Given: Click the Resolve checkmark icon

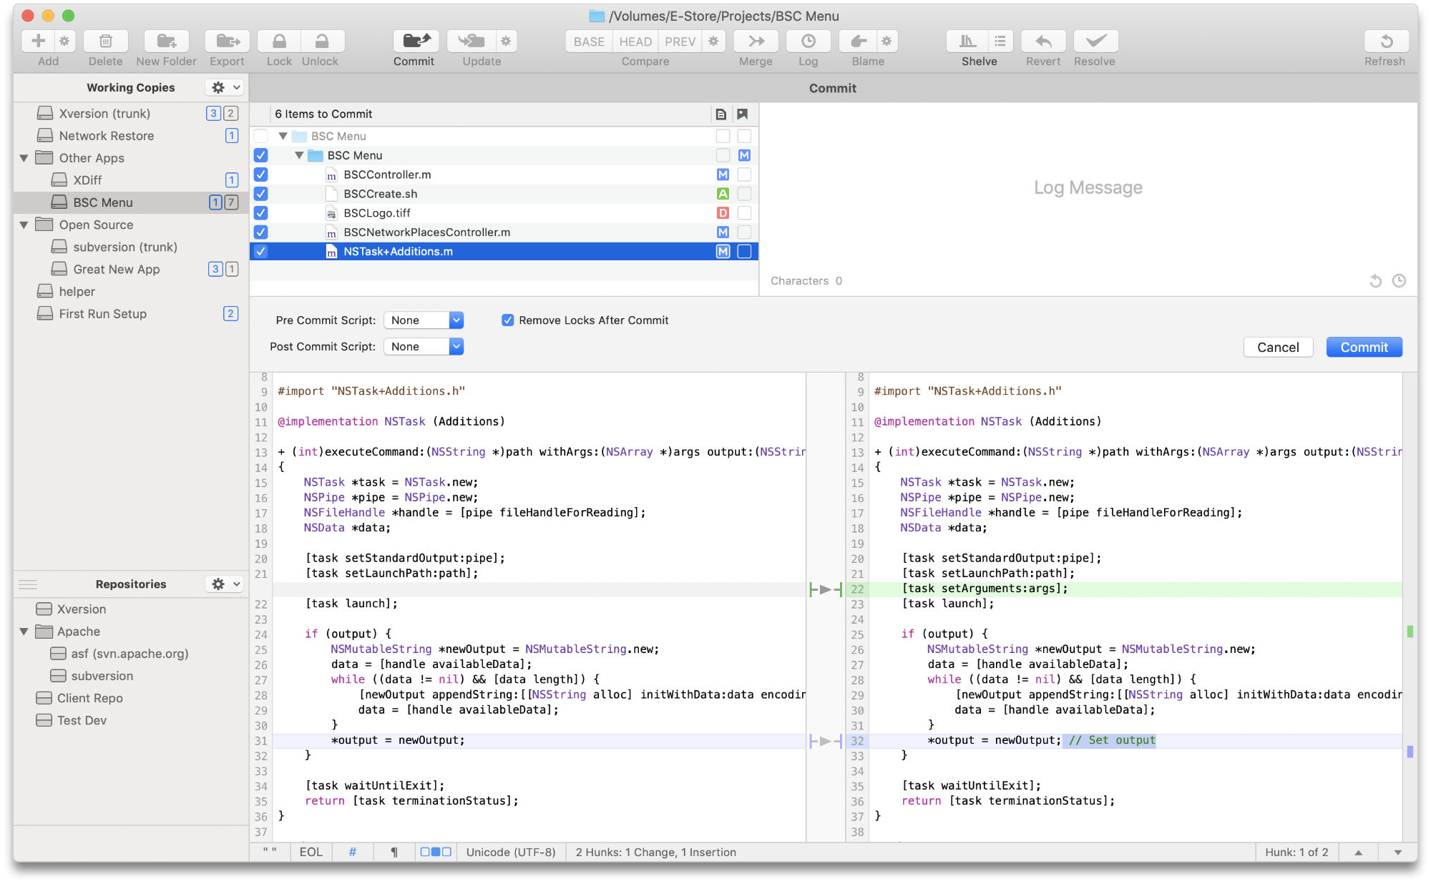Looking at the screenshot, I should (1095, 41).
